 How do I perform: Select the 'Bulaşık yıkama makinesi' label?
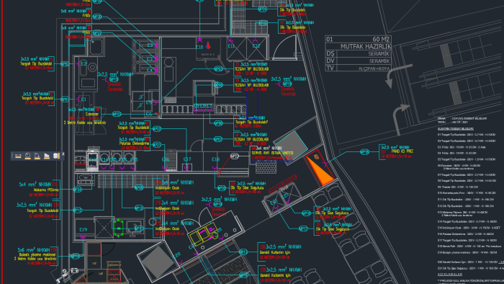(37, 254)
